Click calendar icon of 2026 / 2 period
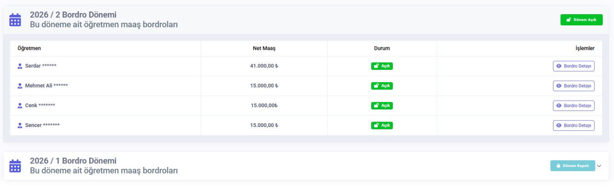The height and width of the screenshot is (195, 614). (x=15, y=20)
